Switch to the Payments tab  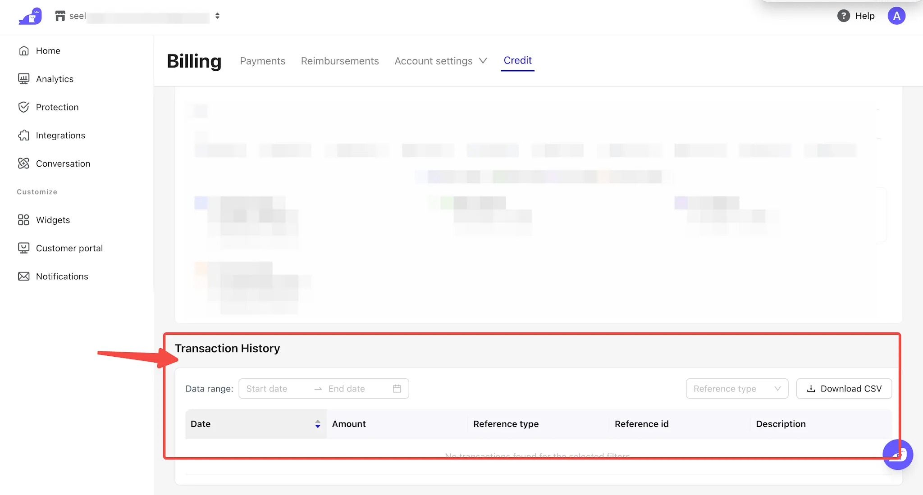(x=263, y=61)
